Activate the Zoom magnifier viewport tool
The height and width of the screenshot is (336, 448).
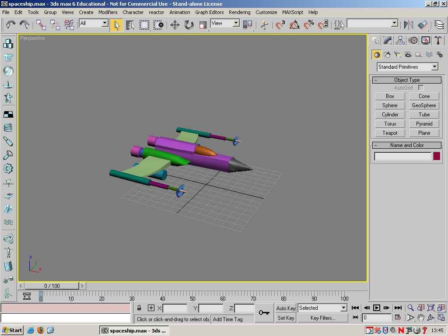click(410, 308)
